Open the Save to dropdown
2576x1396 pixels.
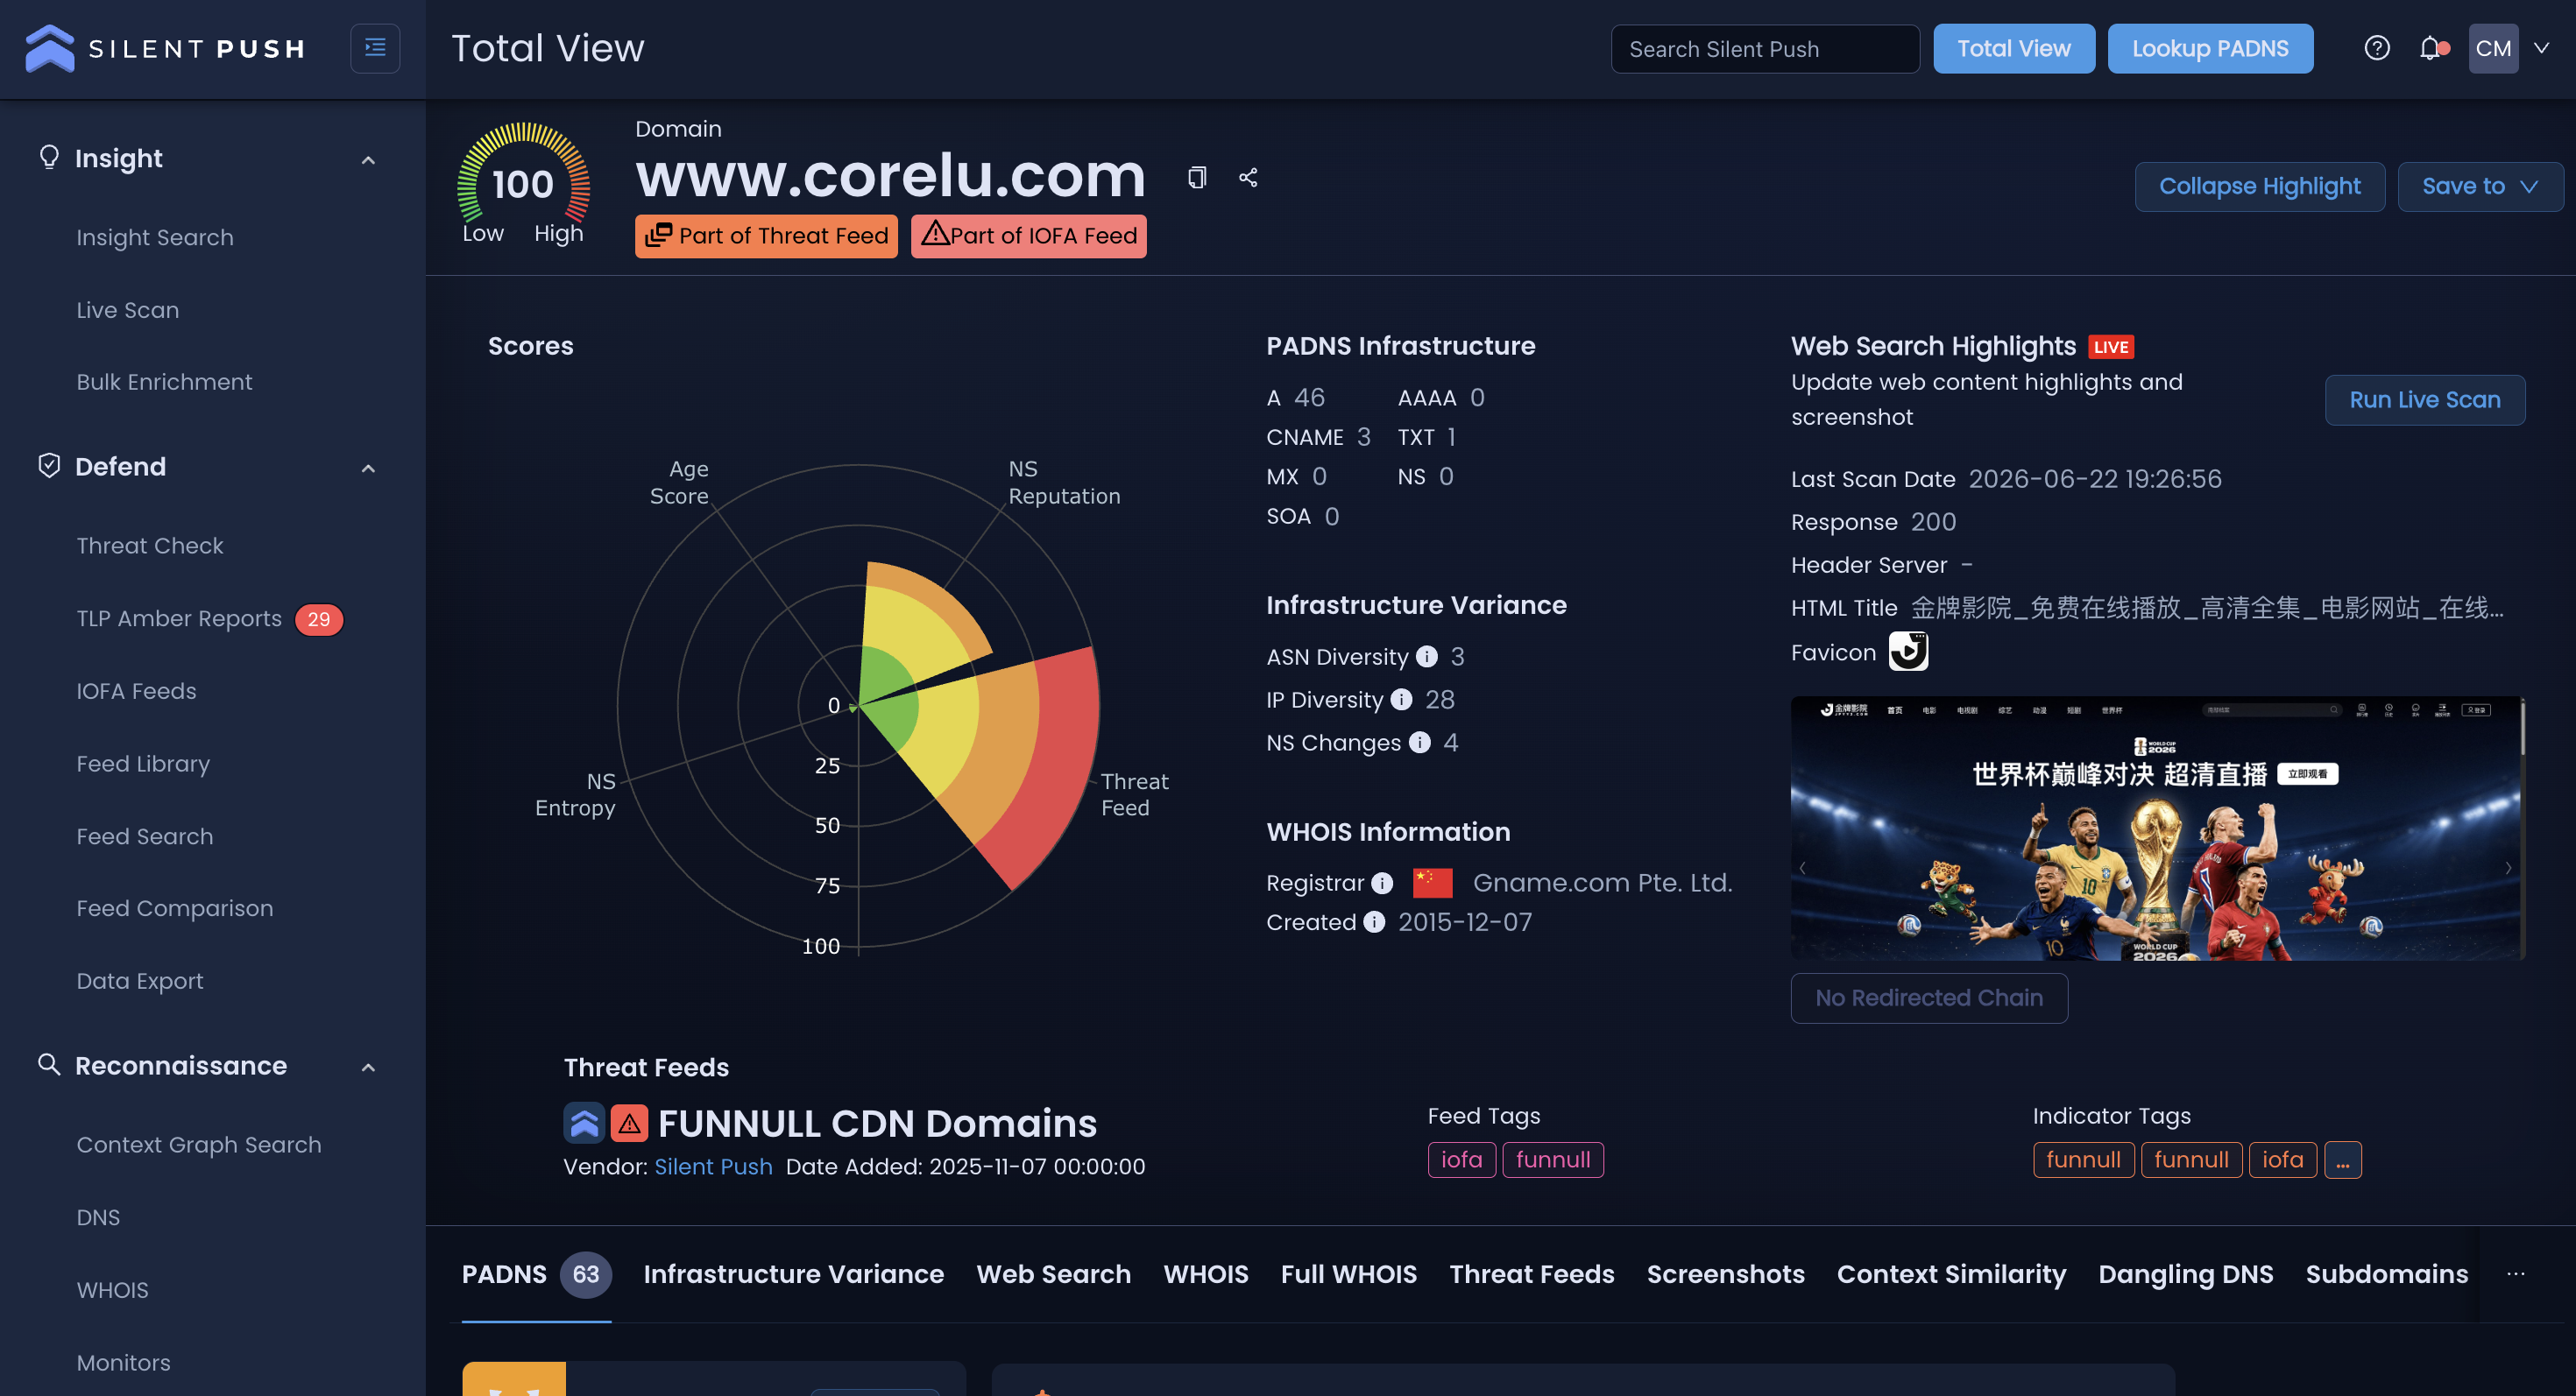click(x=2479, y=187)
